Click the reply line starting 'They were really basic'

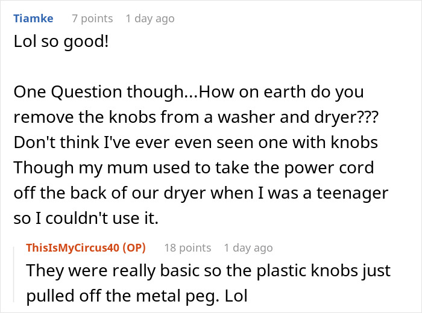(209, 271)
